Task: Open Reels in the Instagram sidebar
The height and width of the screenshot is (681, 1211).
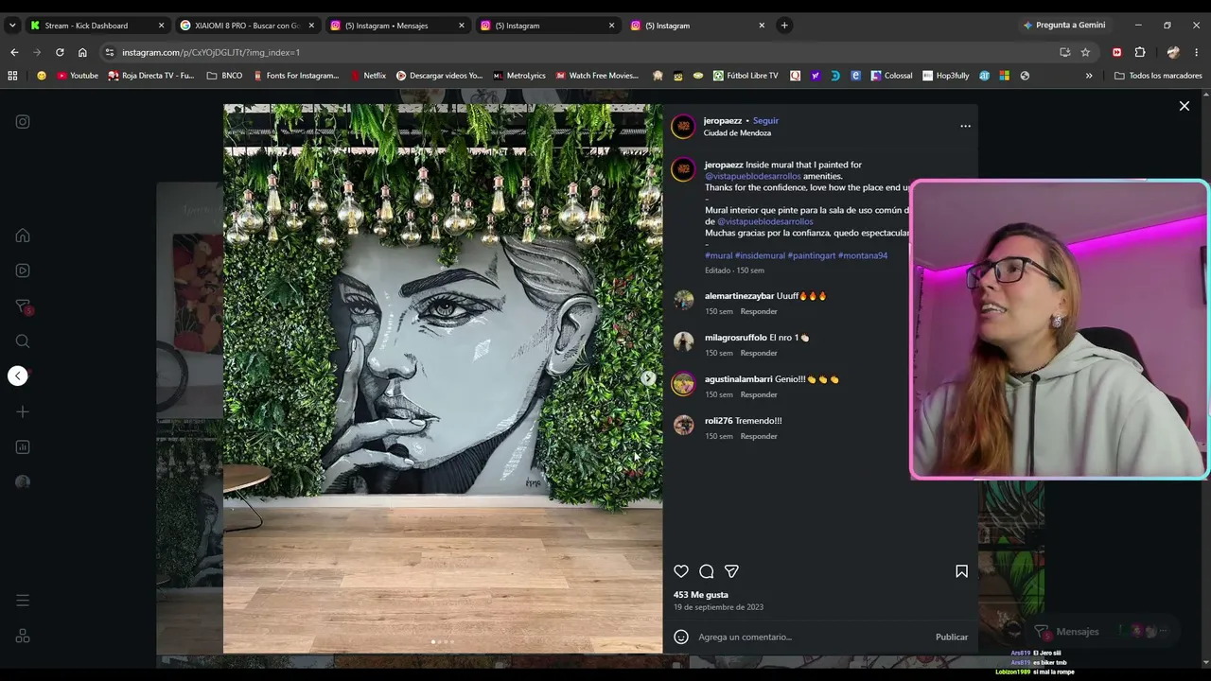Action: point(23,271)
